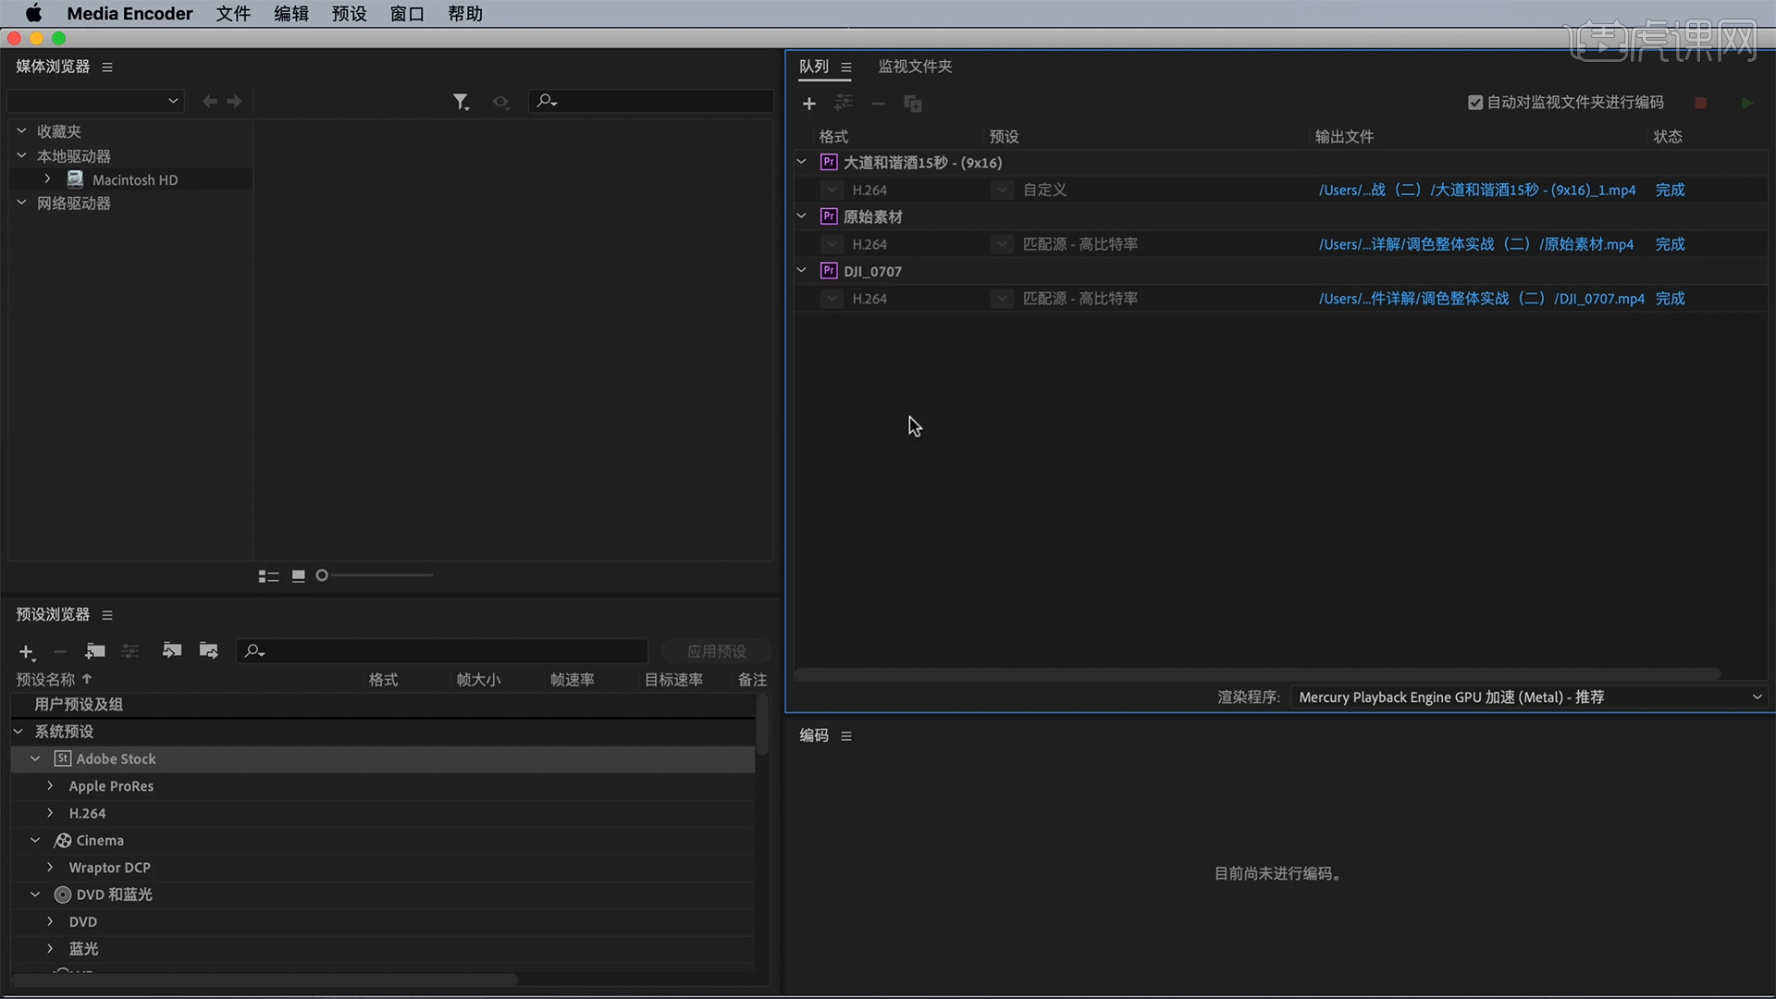Collapse the 系统预设 group
Screen dimensions: 1776x999
(18, 732)
